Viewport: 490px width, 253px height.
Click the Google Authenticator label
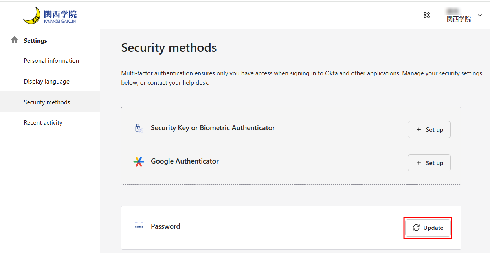tap(185, 161)
